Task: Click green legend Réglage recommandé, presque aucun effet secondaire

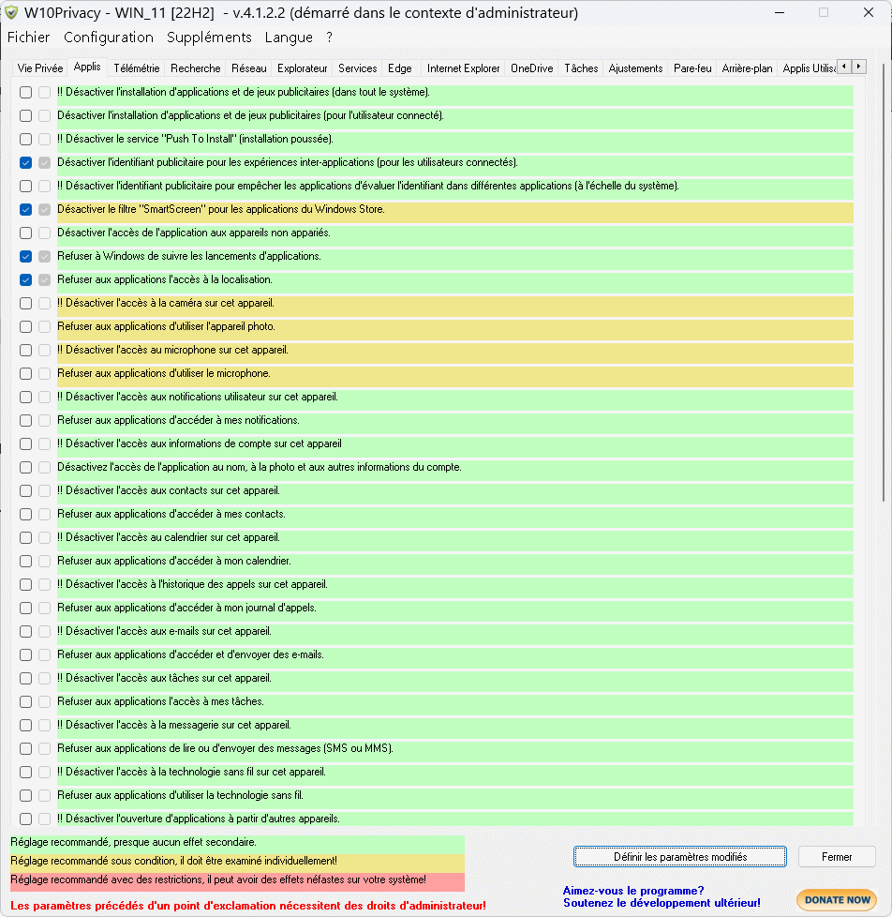Action: point(237,843)
